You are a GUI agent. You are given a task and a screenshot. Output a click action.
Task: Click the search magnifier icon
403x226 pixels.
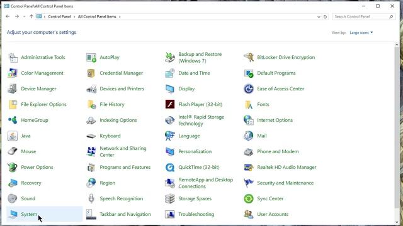391,17
